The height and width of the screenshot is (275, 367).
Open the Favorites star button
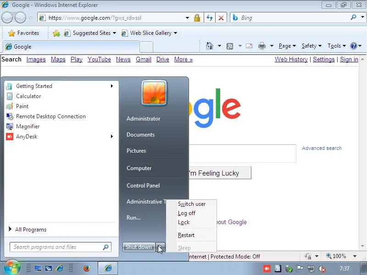click(x=24, y=33)
